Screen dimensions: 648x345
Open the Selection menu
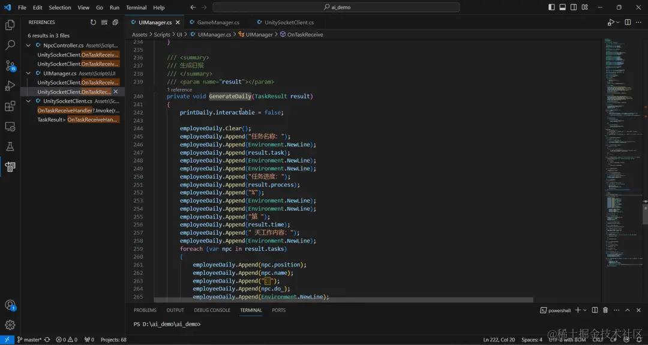(x=59, y=7)
